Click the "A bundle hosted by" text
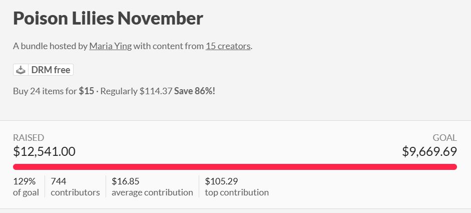This screenshot has width=471, height=213. coord(50,47)
